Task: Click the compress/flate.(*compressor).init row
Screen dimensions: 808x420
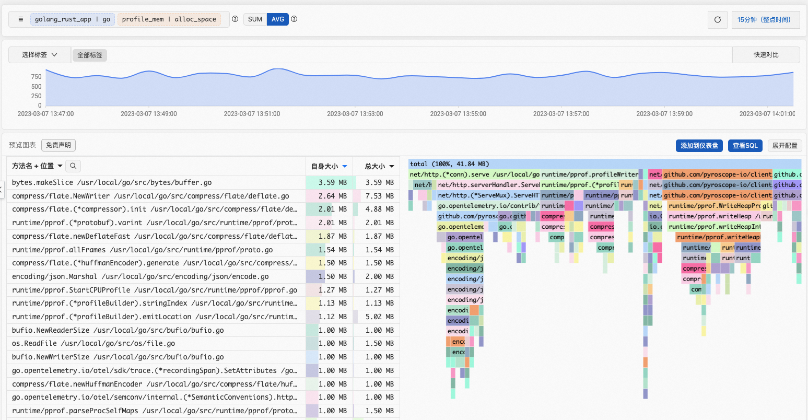Action: pos(203,209)
